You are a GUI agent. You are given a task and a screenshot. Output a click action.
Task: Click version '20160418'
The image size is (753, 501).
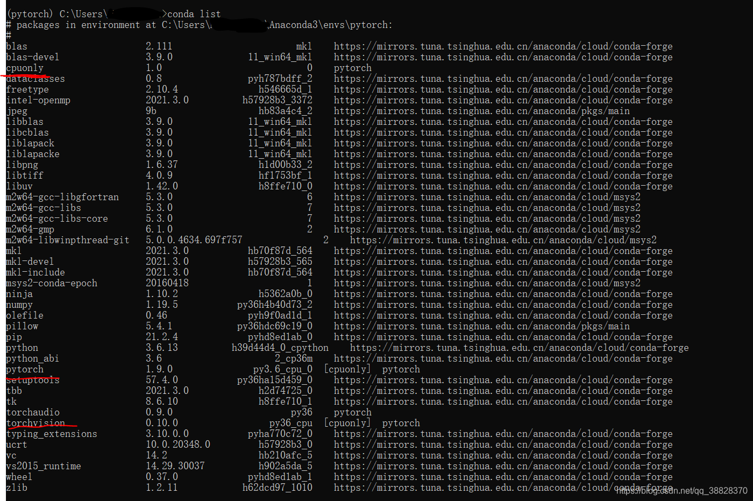pyautogui.click(x=167, y=283)
